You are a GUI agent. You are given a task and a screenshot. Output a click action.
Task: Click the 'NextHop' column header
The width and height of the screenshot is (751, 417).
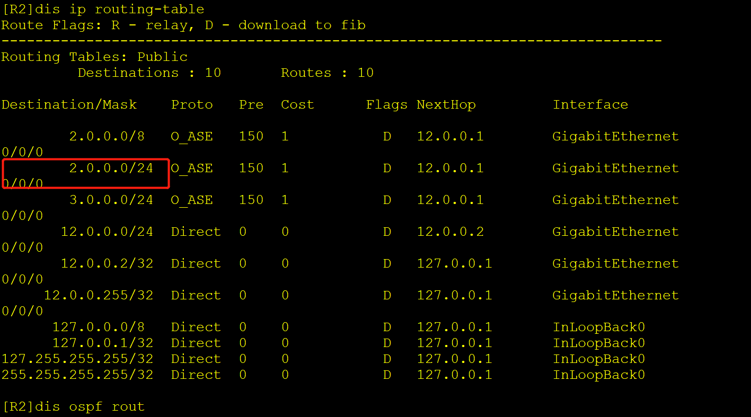point(446,104)
